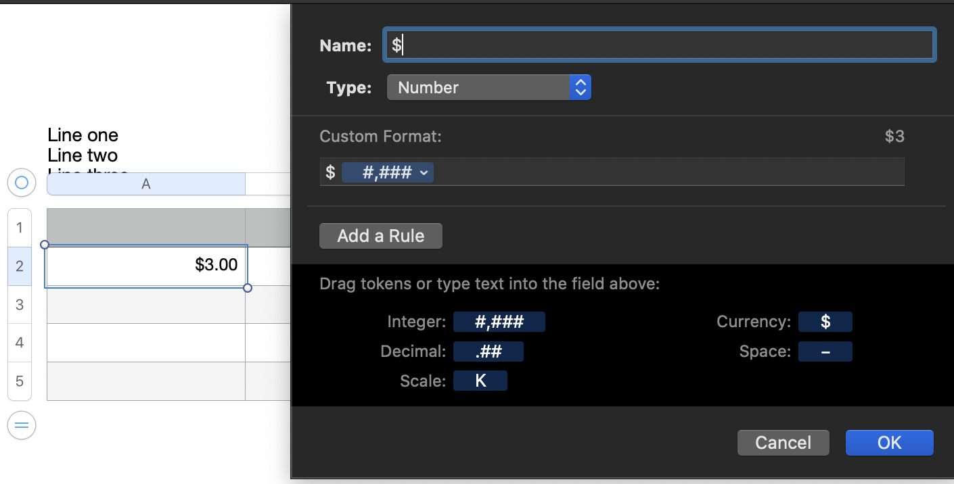Focus the Name text field
The height and width of the screenshot is (484, 954).
click(659, 45)
